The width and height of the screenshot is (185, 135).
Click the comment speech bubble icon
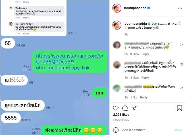[x=125, y=108]
